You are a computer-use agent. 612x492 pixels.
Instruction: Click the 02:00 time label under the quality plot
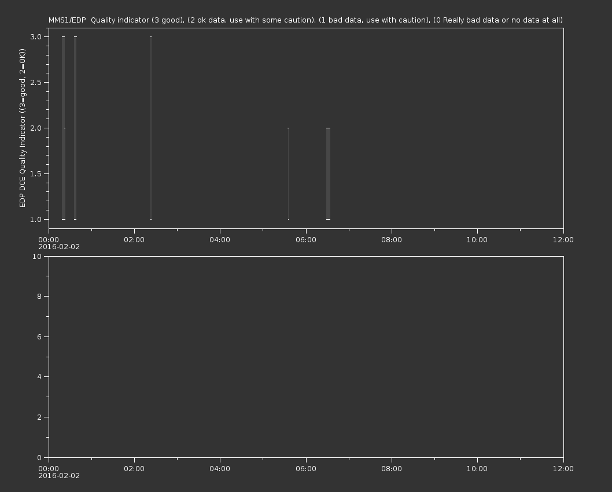tap(134, 239)
